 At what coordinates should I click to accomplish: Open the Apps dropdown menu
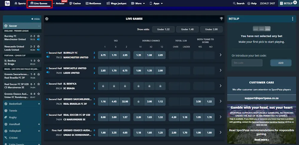[x=156, y=3]
